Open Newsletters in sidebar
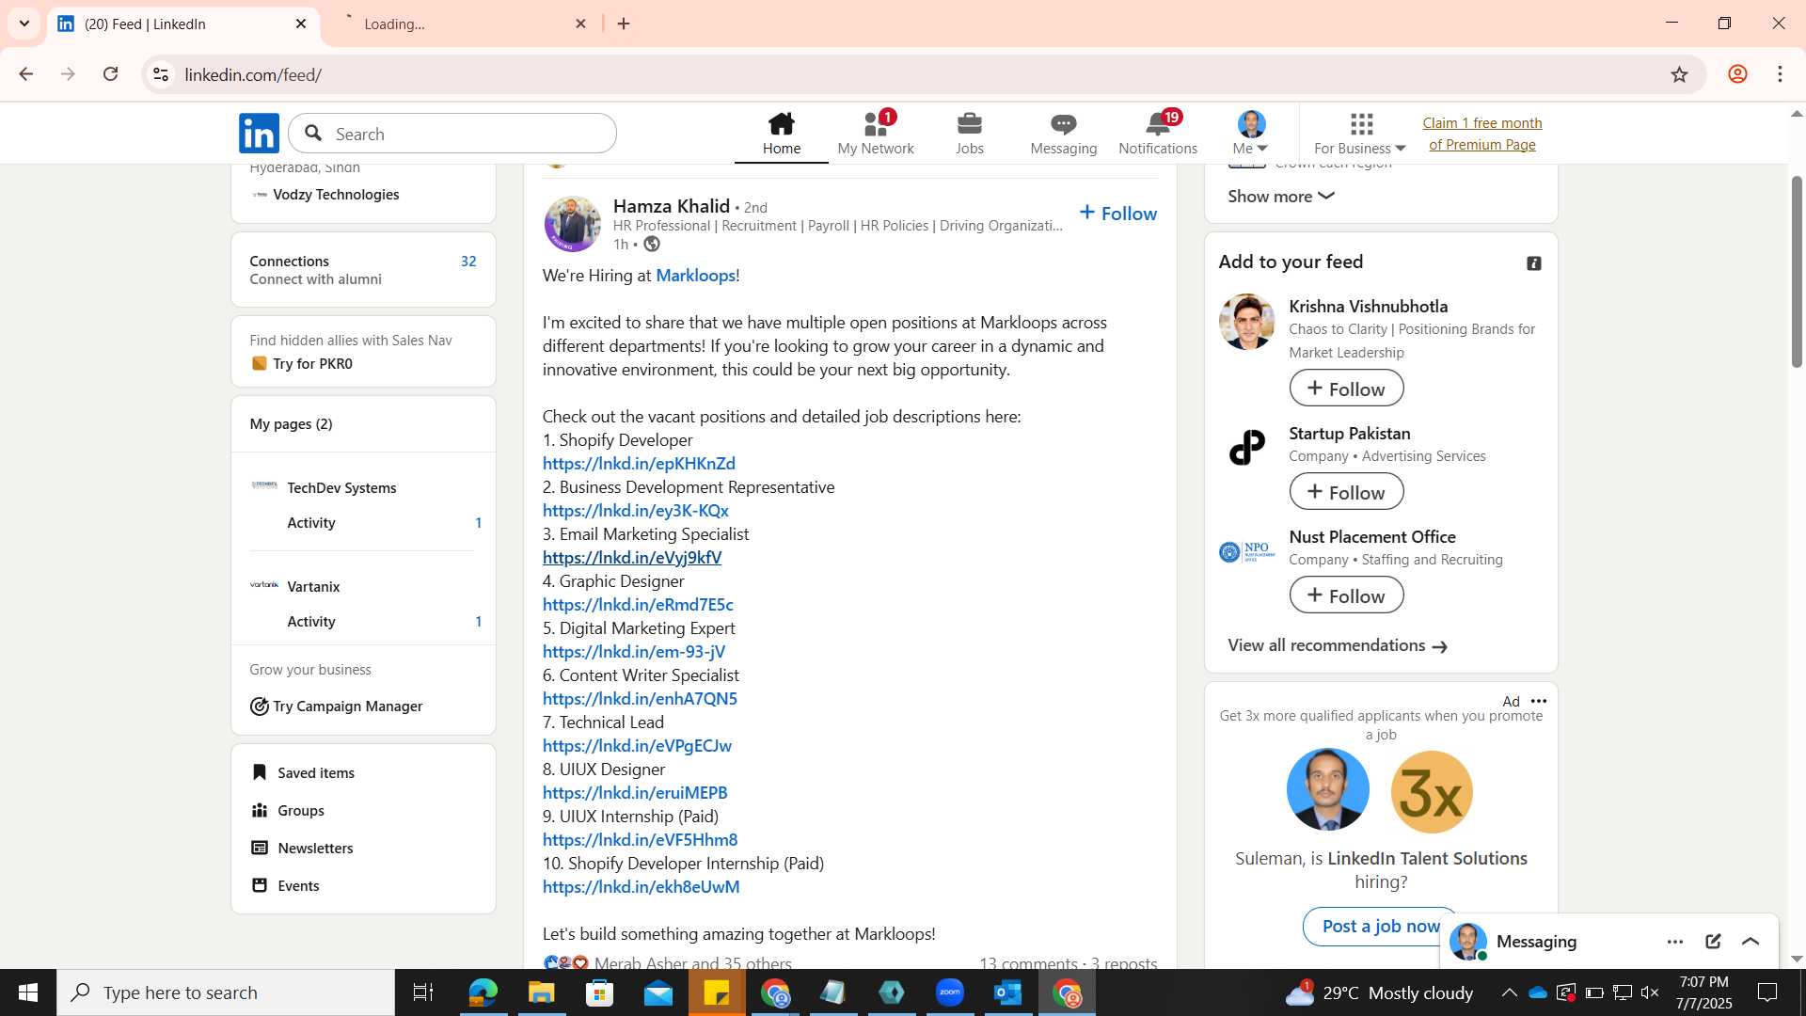Screen dimensions: 1806x1016 302,848
